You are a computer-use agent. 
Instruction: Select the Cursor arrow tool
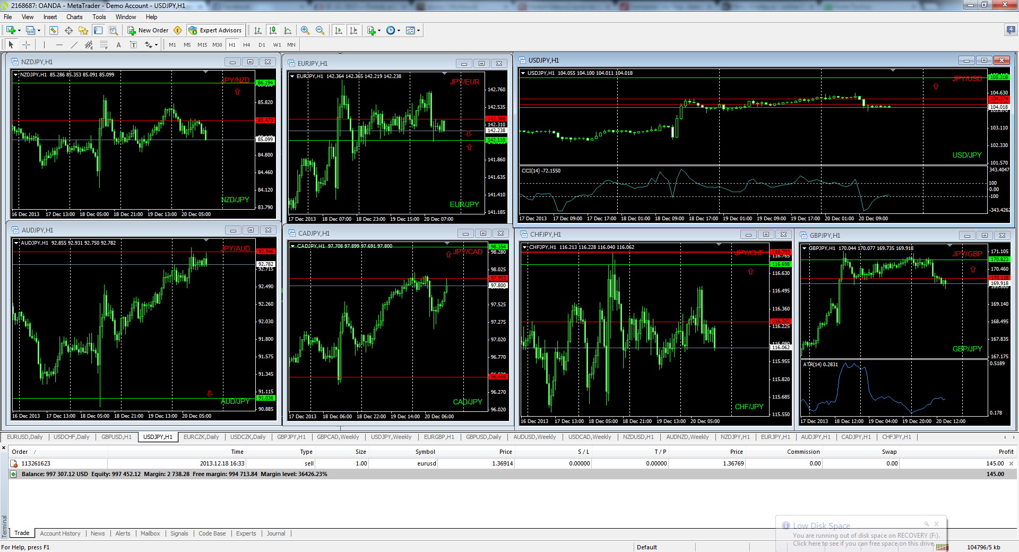coord(11,45)
